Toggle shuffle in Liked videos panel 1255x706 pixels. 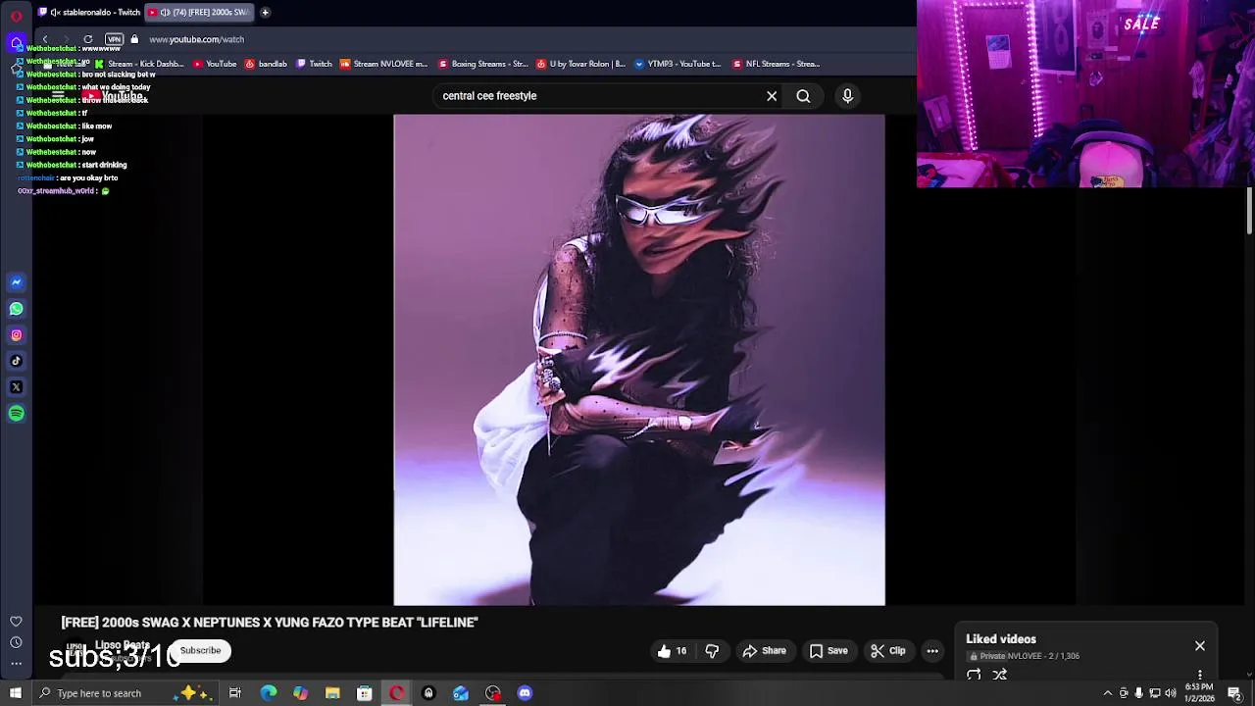1000,675
